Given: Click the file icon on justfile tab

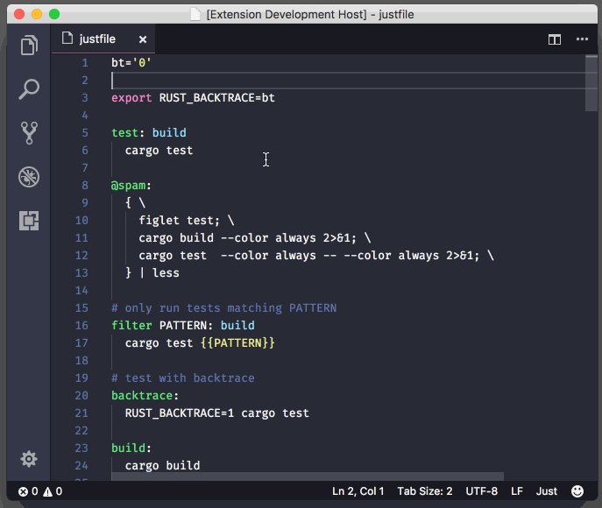Looking at the screenshot, I should 67,39.
